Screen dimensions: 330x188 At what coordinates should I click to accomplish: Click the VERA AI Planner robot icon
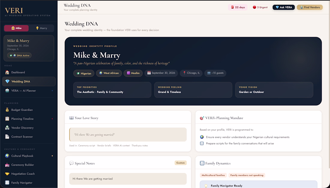[7, 91]
